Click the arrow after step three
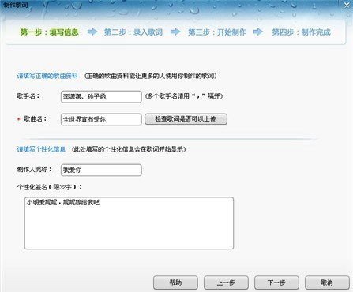This screenshot has width=353, height=292. [x=257, y=32]
